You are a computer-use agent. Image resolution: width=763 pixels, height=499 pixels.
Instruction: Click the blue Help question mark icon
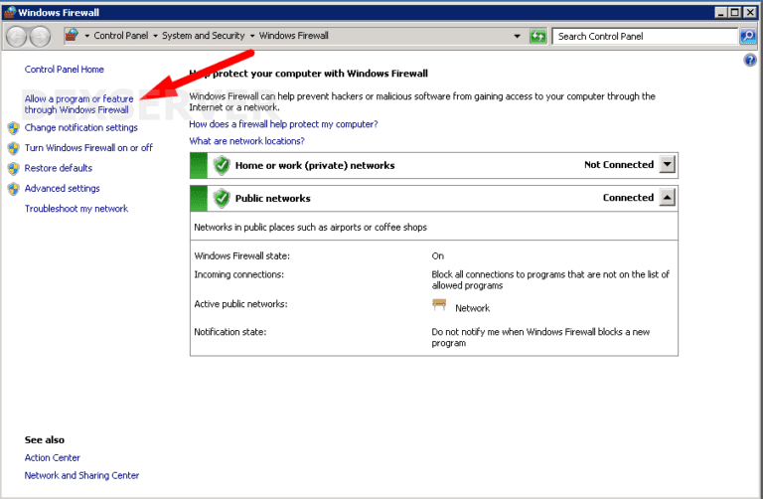click(750, 61)
